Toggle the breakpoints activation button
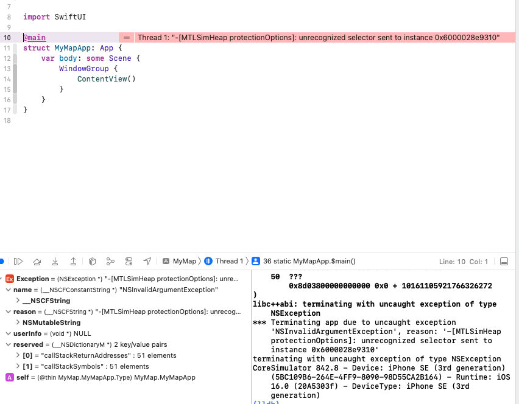Image resolution: width=519 pixels, height=404 pixels. click(1, 262)
